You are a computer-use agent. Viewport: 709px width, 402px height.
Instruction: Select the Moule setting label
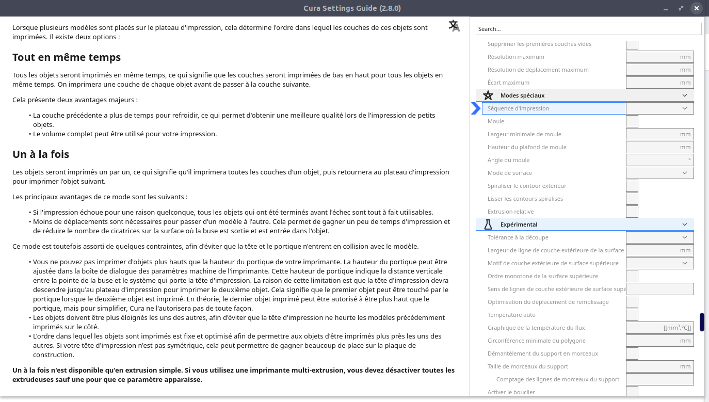coord(496,121)
